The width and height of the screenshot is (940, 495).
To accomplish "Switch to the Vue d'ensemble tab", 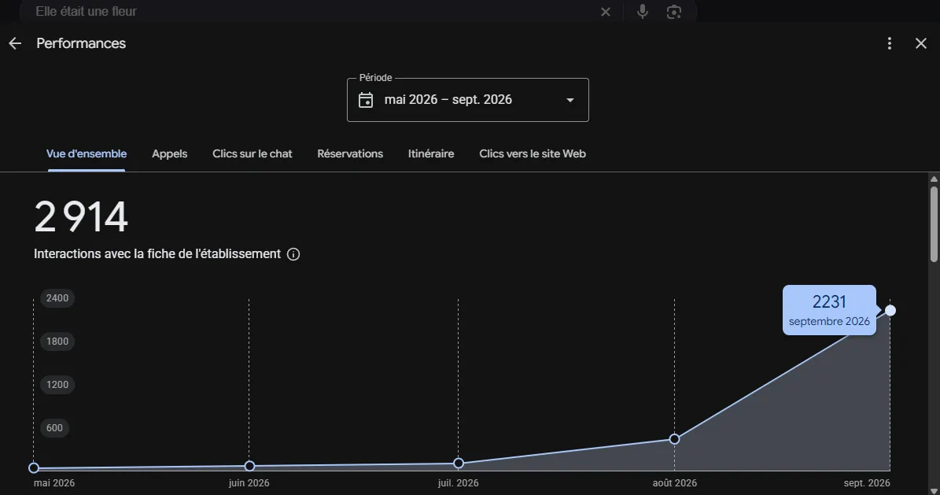I will tap(87, 153).
